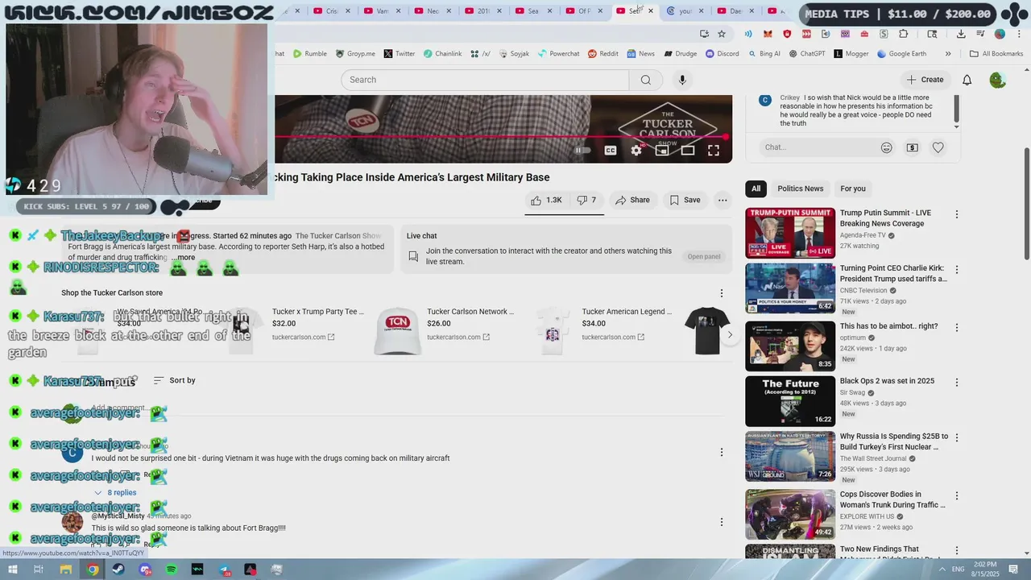1031x580 pixels.
Task: Open options for Cops Discover Bodies video
Action: point(957,496)
